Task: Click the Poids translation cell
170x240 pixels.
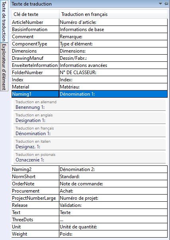Action: (113, 234)
